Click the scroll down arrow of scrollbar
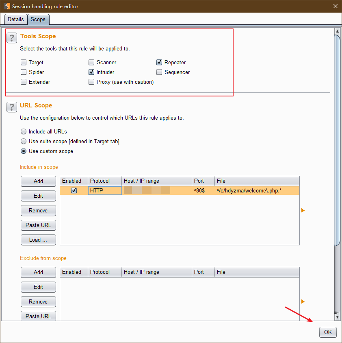The width and height of the screenshot is (342, 343). pyautogui.click(x=337, y=317)
